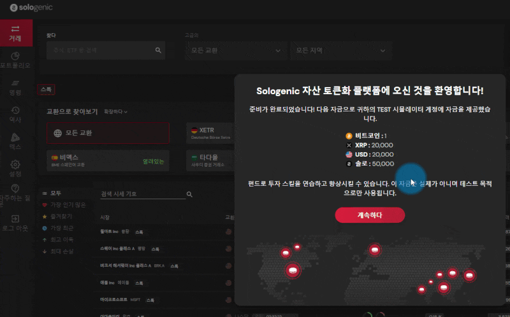The width and height of the screenshot is (510, 317).
Task: Filter by 모두 all markets
Action: click(x=52, y=194)
